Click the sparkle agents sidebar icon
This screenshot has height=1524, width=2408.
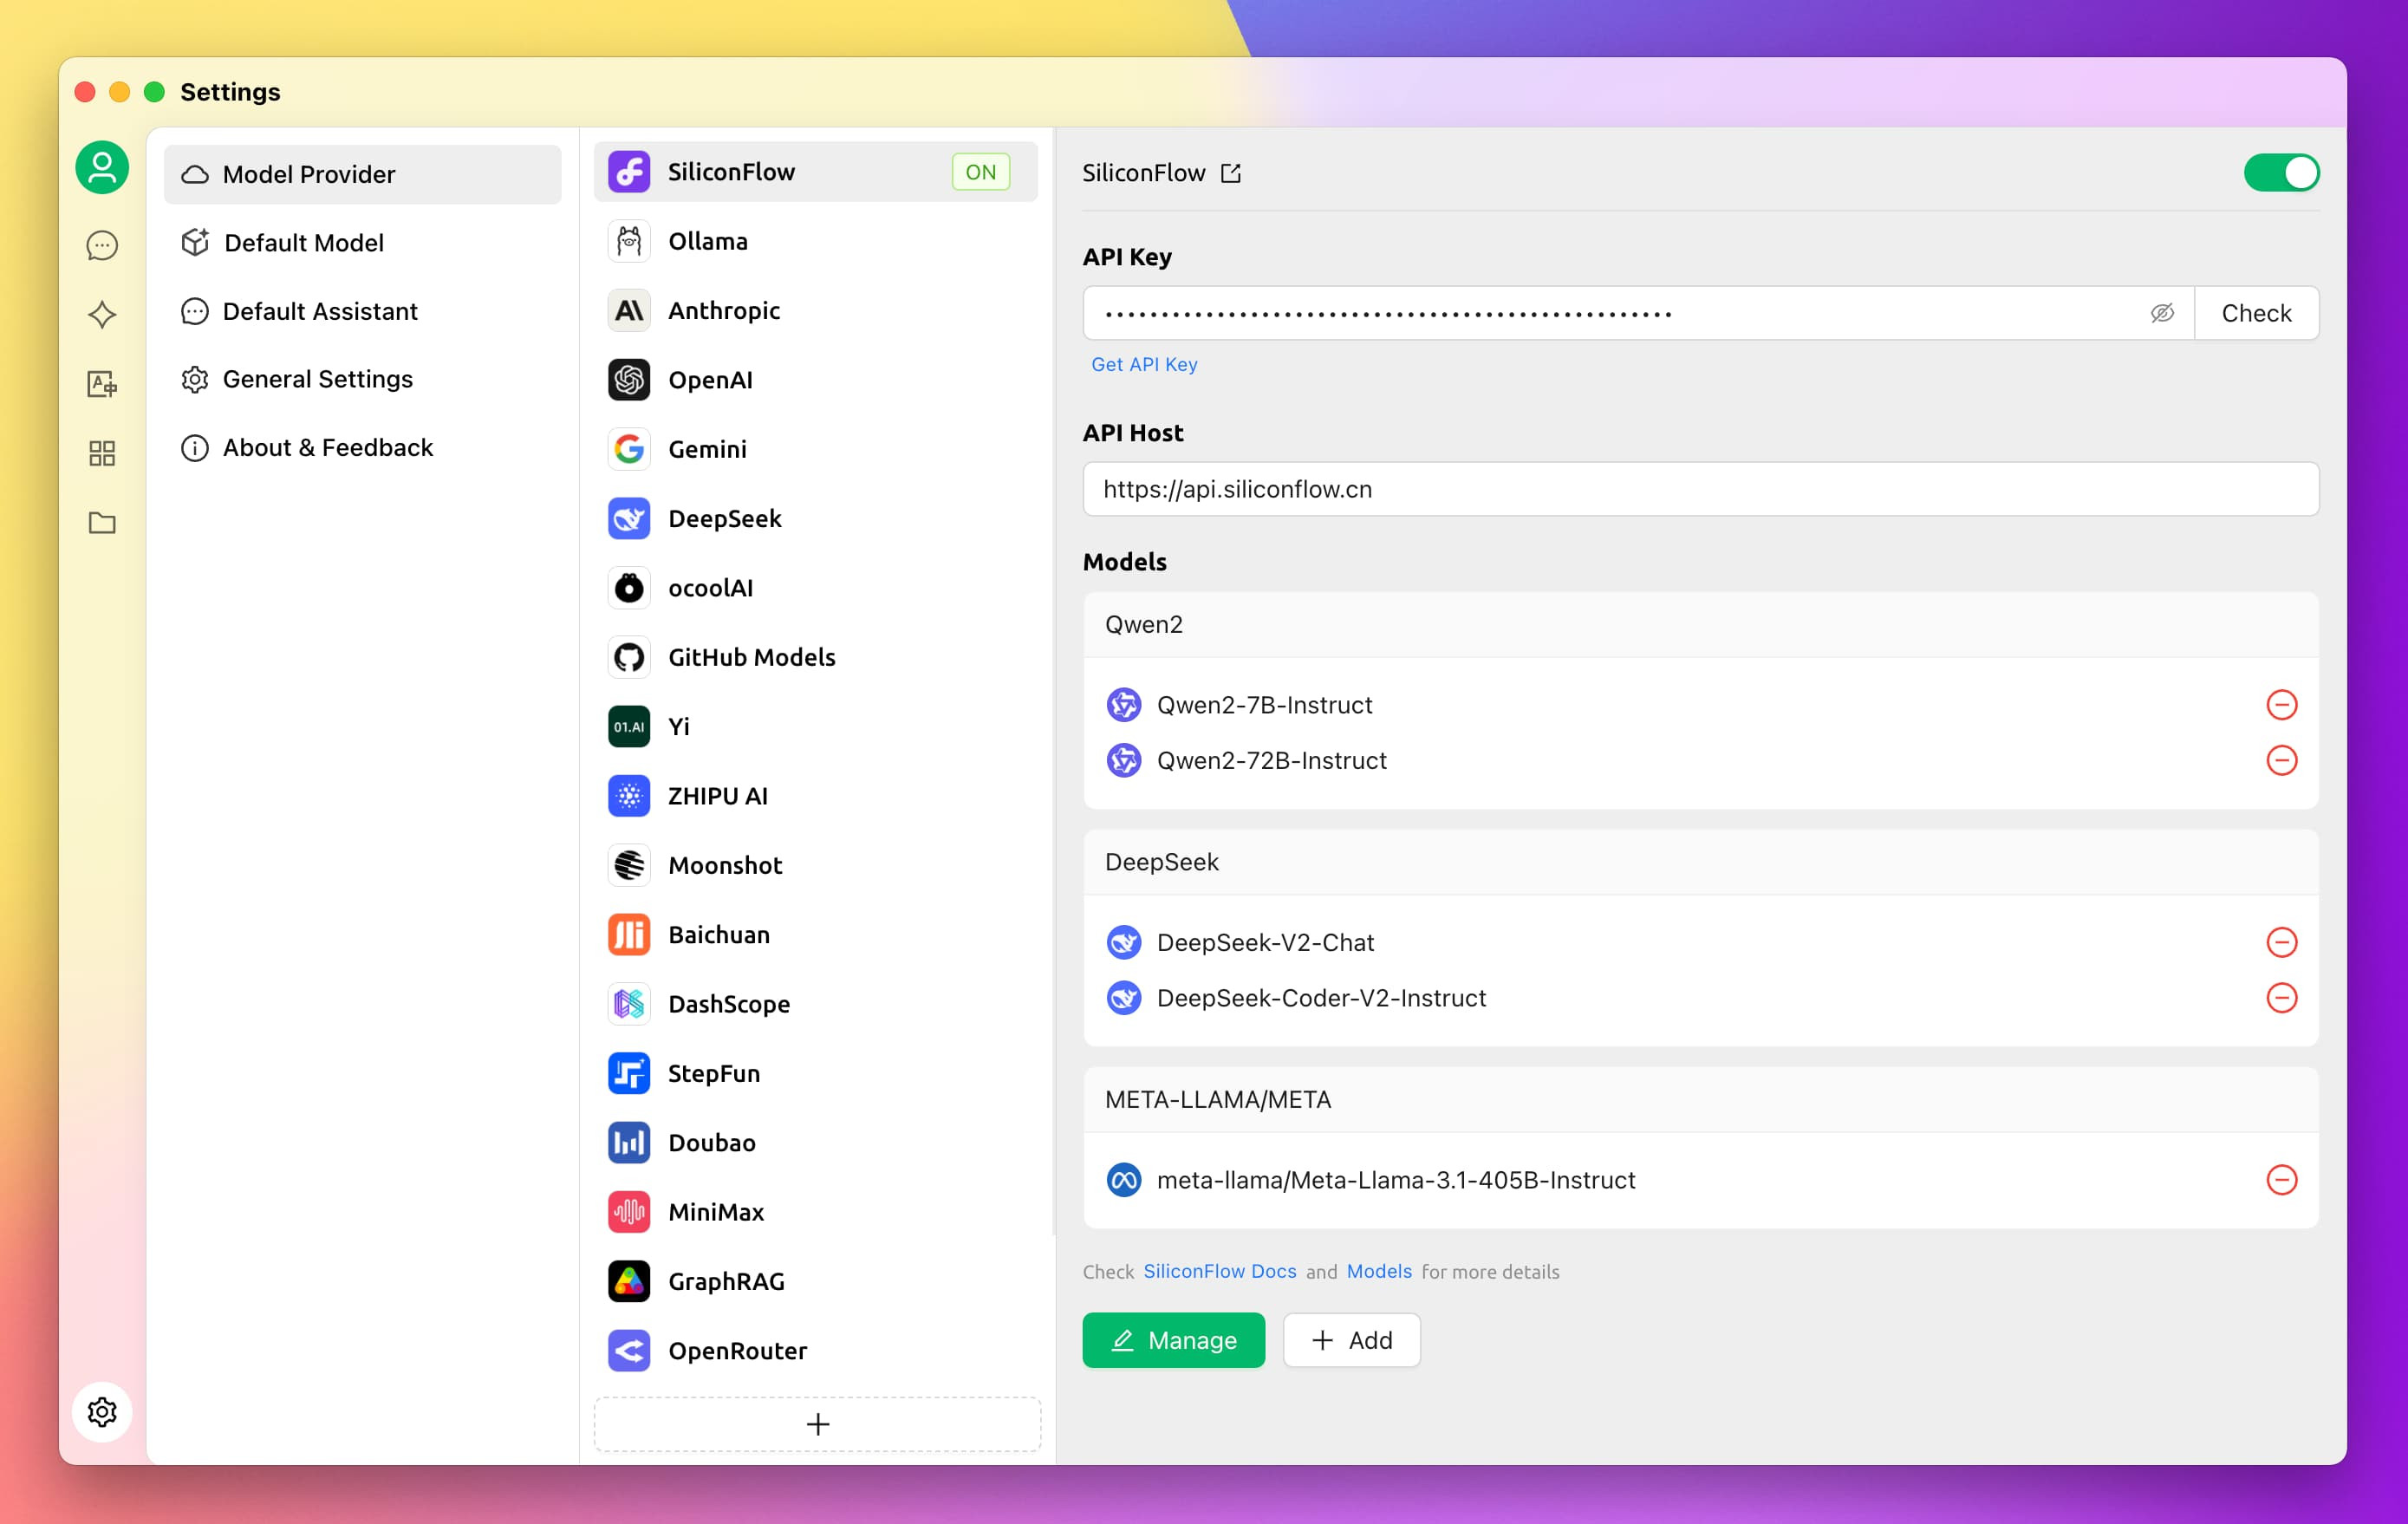(102, 315)
